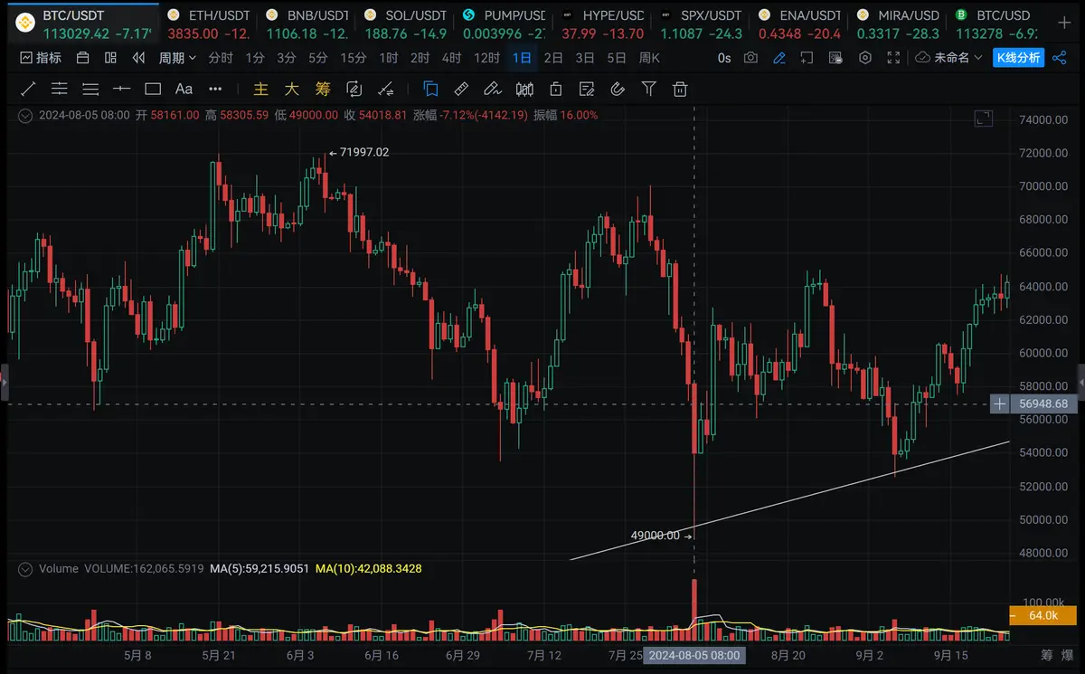Image resolution: width=1085 pixels, height=674 pixels.
Task: Click the funnel filter icon
Action: pyautogui.click(x=648, y=90)
